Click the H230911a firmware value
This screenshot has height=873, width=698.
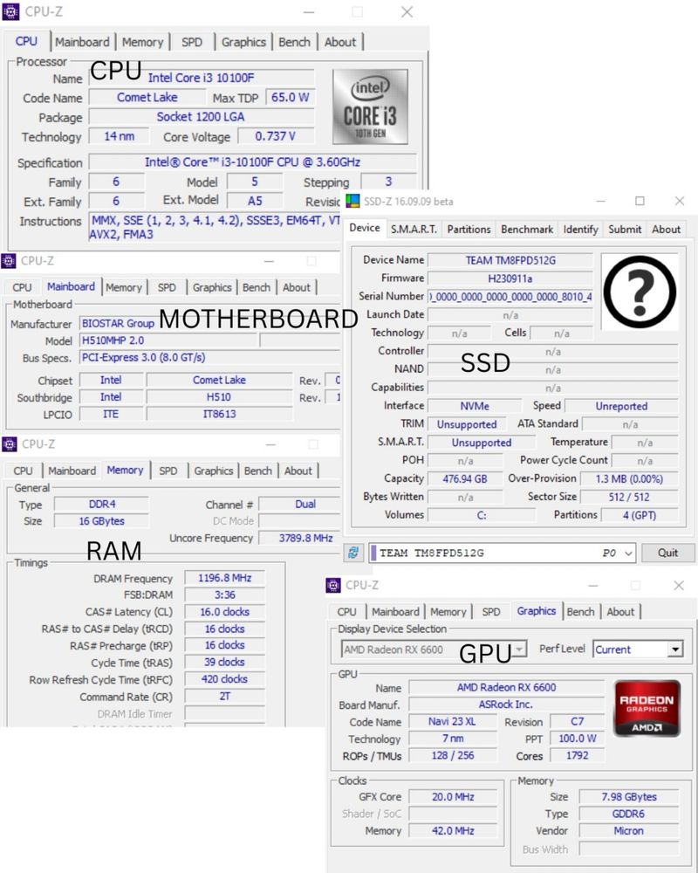(x=510, y=278)
